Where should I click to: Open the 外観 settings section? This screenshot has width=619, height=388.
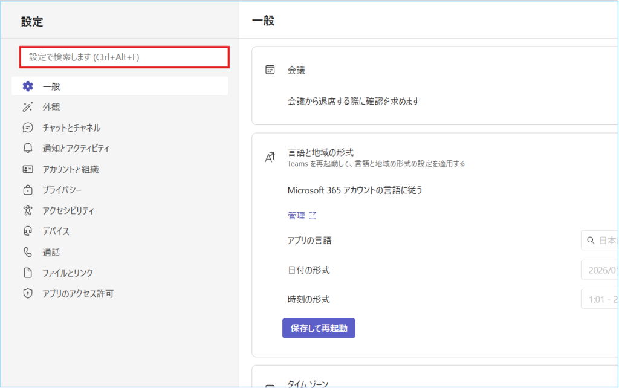tap(120, 107)
